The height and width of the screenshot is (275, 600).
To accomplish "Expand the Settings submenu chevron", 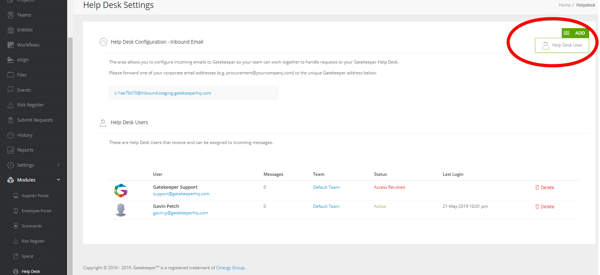I will [x=59, y=165].
